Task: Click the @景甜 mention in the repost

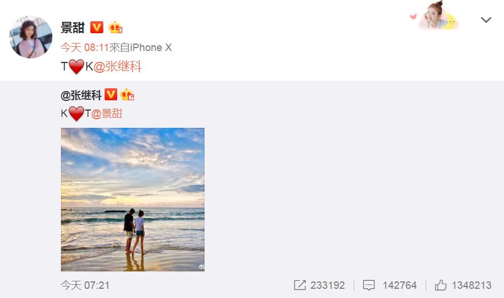Action: click(107, 113)
